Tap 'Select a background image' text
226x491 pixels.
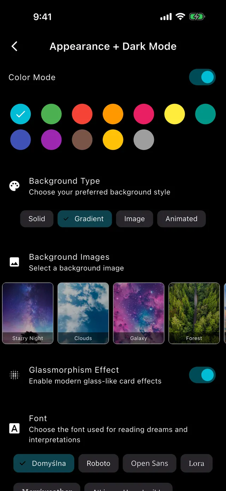click(76, 268)
